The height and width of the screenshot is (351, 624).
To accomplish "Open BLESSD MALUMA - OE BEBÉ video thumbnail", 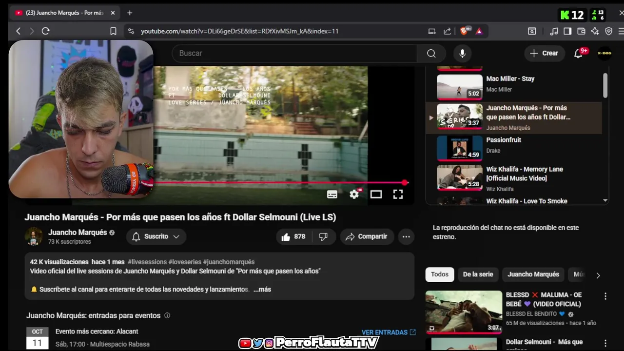I will (464, 312).
